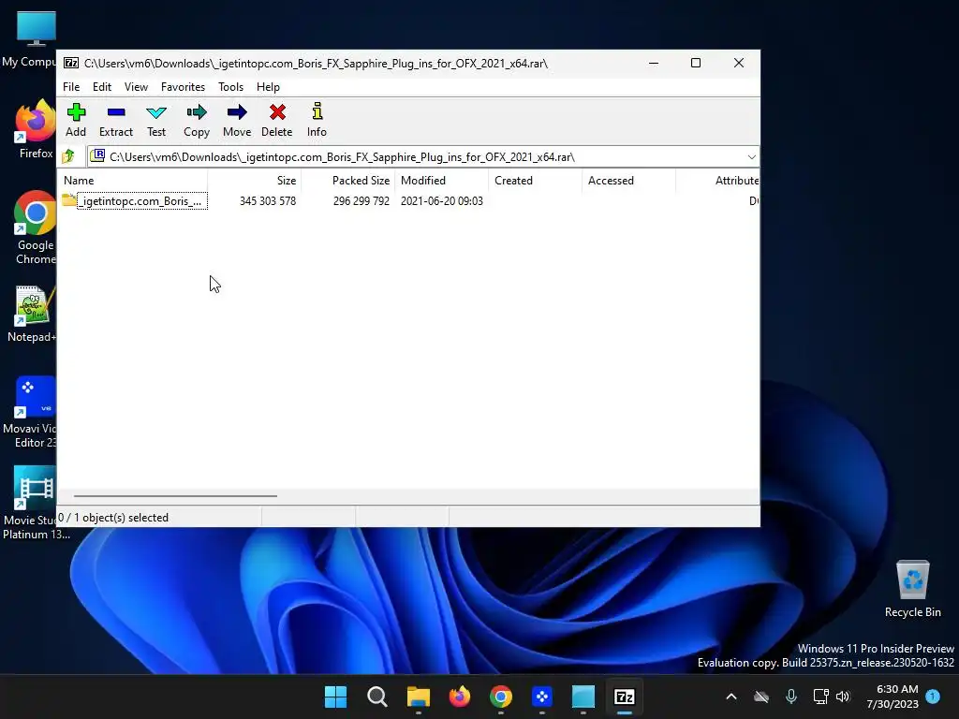
Task: Select the Recycle Bin desktop icon
Action: (912, 589)
